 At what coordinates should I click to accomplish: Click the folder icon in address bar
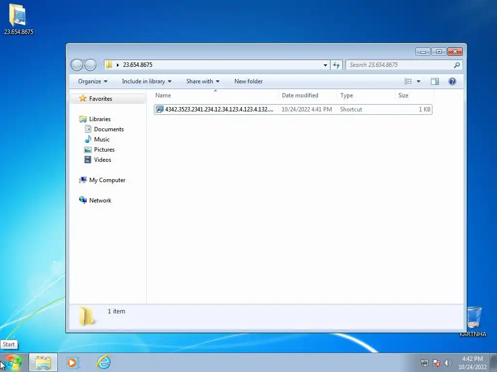(x=109, y=65)
